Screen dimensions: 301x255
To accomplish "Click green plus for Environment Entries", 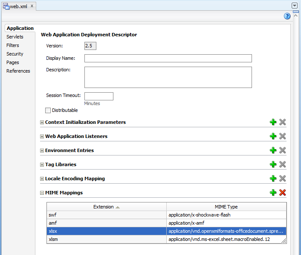I will [273, 150].
